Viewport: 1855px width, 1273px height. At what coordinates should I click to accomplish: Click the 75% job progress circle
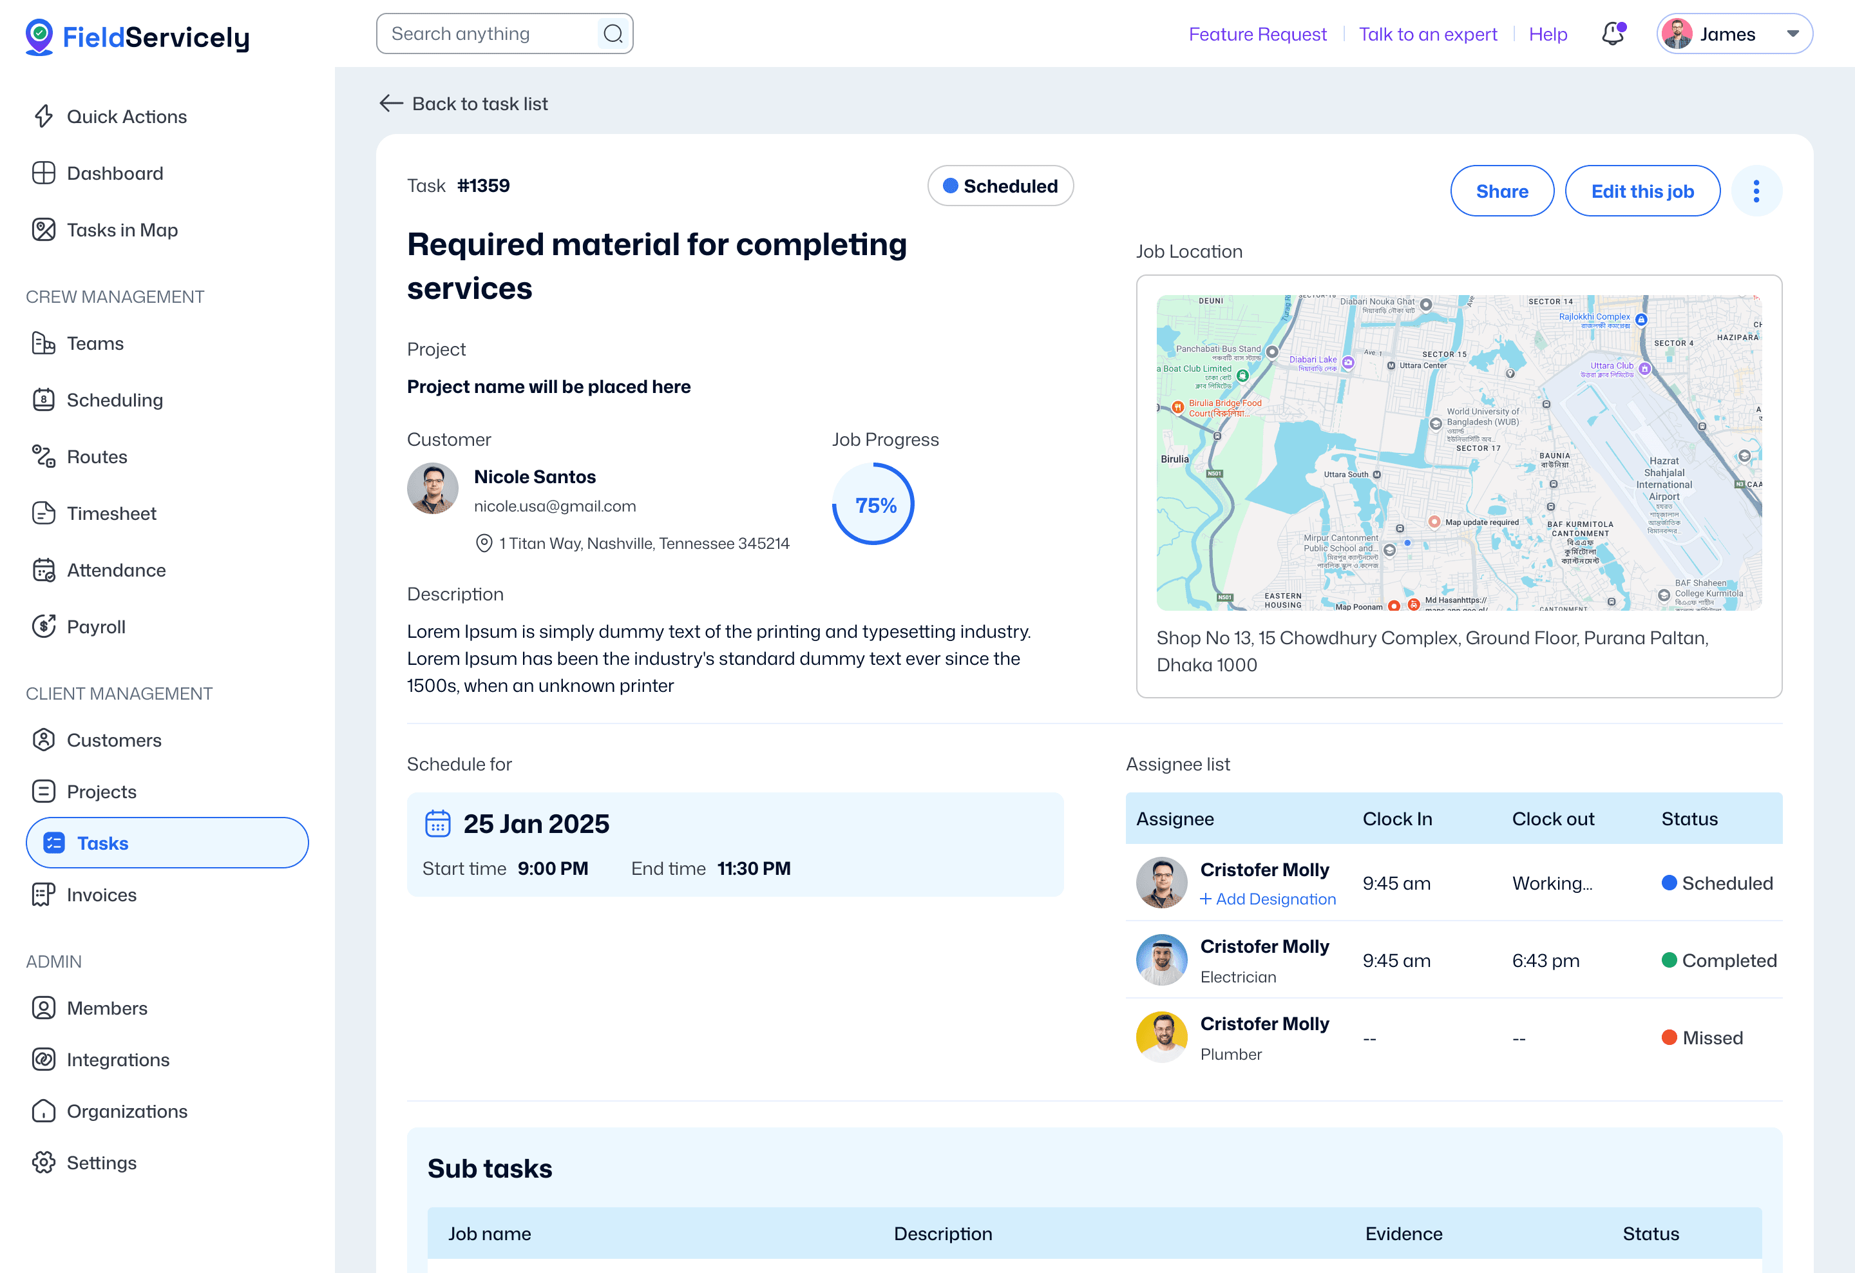(x=874, y=505)
